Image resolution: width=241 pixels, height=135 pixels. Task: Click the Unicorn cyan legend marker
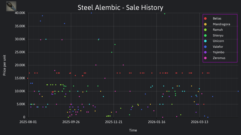[x=205, y=41]
